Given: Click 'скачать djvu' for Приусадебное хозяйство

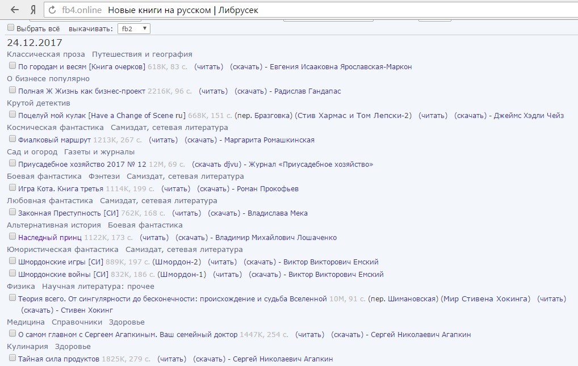Looking at the screenshot, I should 216,165.
